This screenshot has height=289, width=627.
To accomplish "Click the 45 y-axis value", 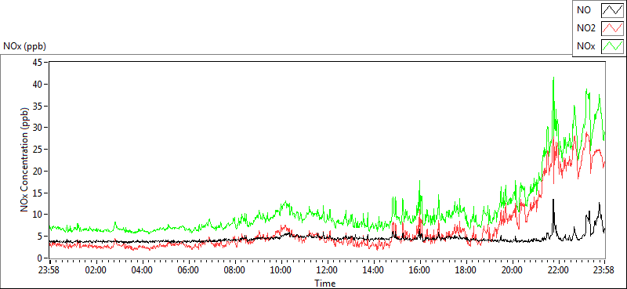I will tap(38, 63).
